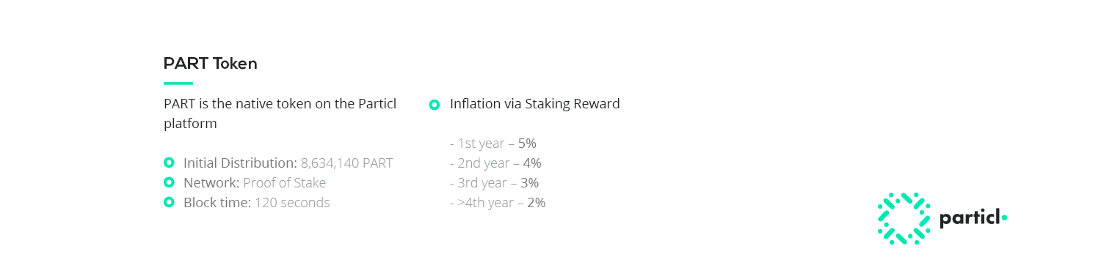Click the native token description paragraph
1101x268 pixels.
point(280,113)
